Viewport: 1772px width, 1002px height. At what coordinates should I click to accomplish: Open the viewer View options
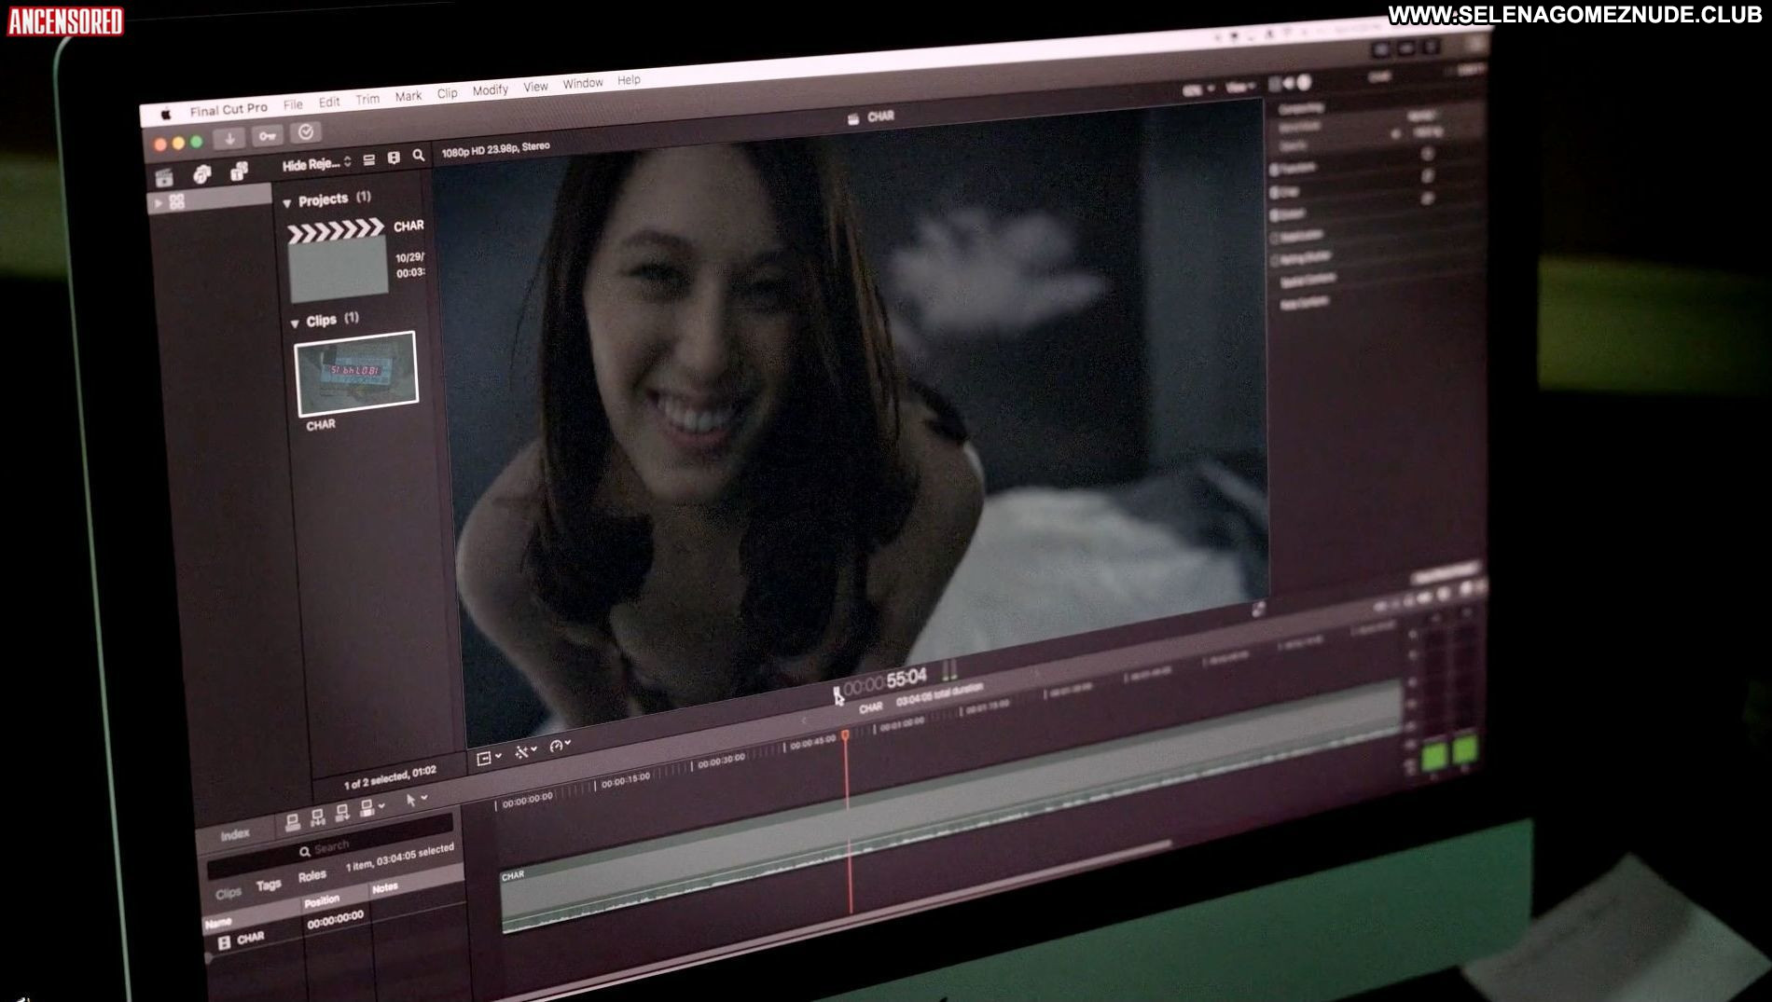tap(1239, 88)
